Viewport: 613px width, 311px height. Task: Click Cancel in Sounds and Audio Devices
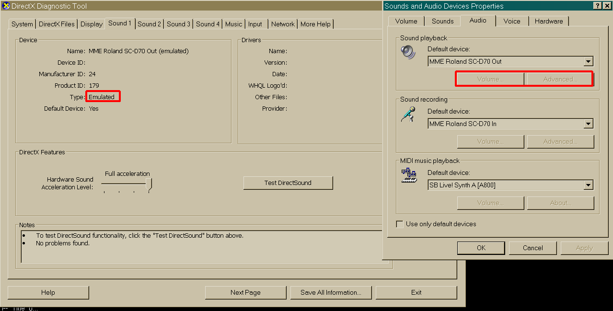point(533,248)
